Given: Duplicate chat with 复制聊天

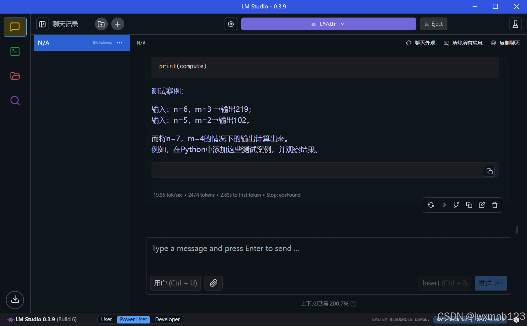Looking at the screenshot, I should pyautogui.click(x=505, y=43).
